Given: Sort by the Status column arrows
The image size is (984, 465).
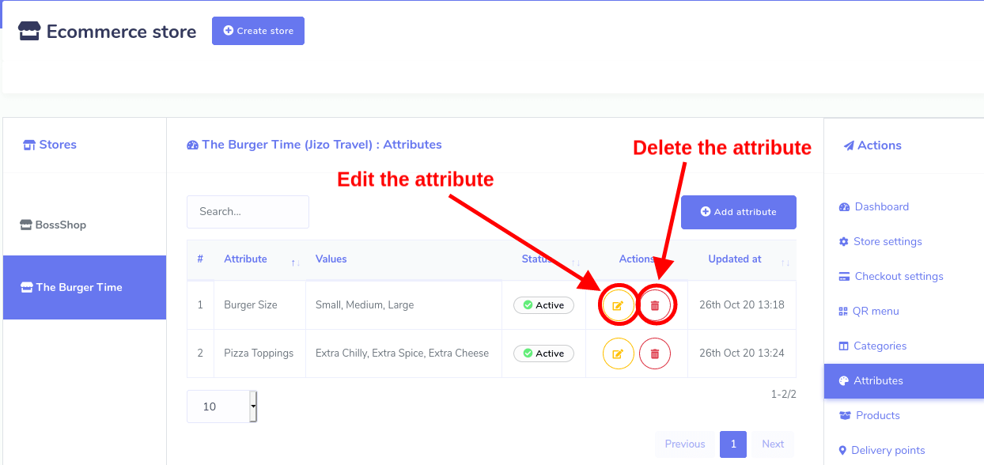Looking at the screenshot, I should [x=576, y=262].
